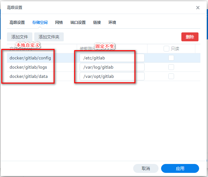208x177 pixels.
Task: Click the 取消 button
Action: pos(146,168)
